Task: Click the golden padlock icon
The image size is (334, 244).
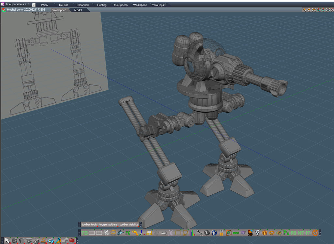Action: point(221,233)
